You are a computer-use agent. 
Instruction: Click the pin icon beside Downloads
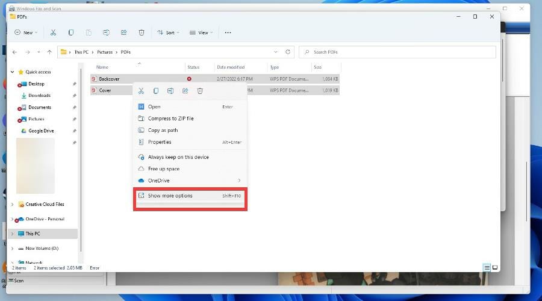pos(74,96)
